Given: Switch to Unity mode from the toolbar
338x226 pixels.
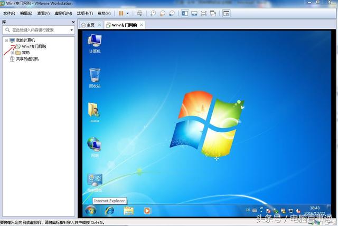Looking at the screenshot, I should (x=213, y=13).
